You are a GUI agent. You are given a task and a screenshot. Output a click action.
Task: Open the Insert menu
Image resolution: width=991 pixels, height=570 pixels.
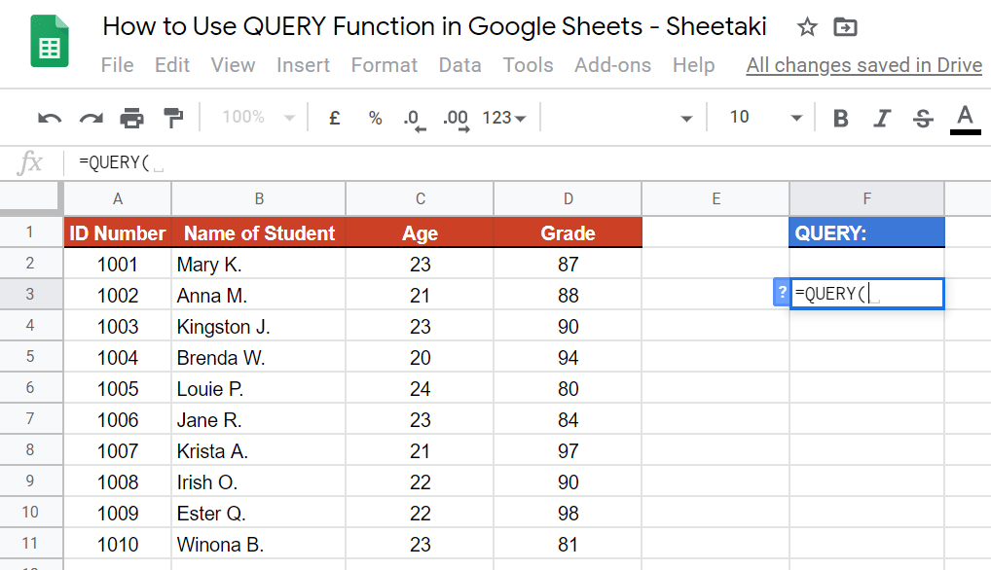click(x=303, y=65)
